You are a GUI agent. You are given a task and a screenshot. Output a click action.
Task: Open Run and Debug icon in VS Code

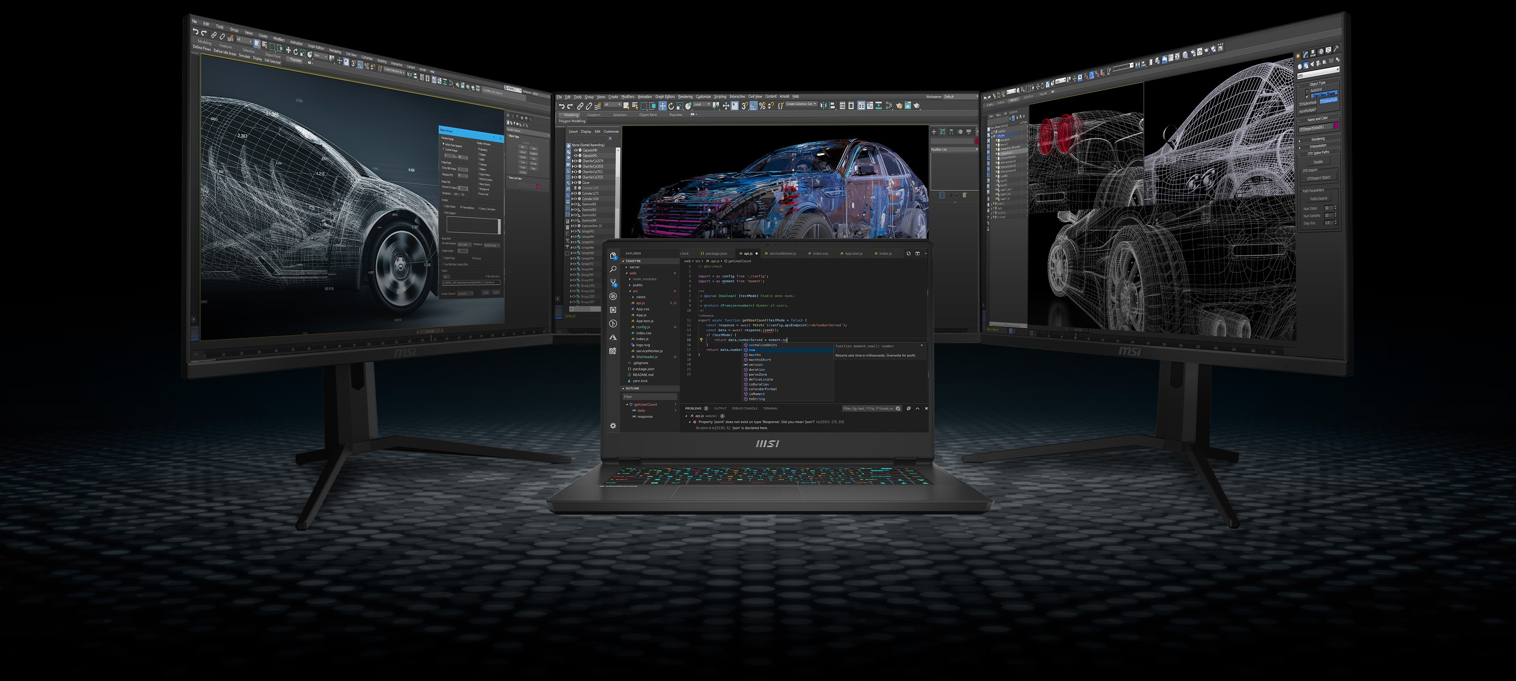(613, 296)
